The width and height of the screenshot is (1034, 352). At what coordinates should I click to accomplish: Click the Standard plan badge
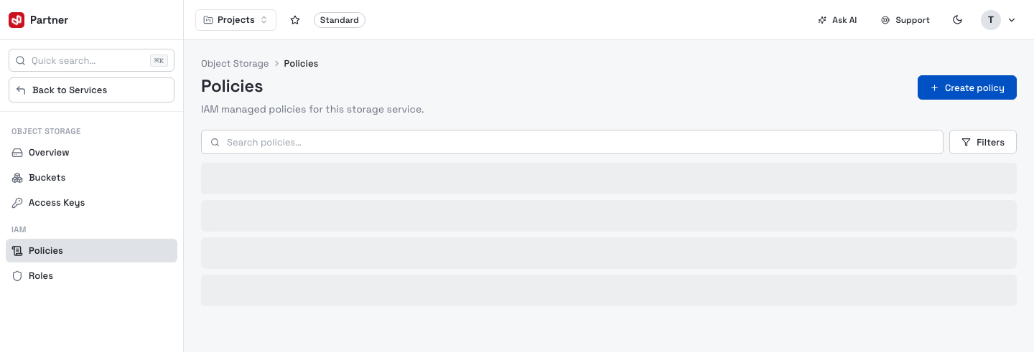coord(340,20)
